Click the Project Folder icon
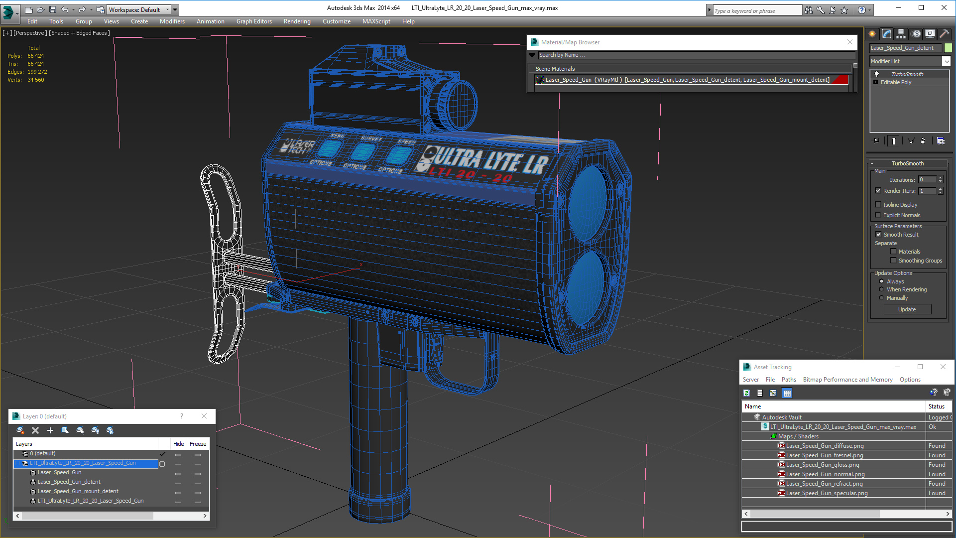The width and height of the screenshot is (956, 538). pyautogui.click(x=101, y=9)
